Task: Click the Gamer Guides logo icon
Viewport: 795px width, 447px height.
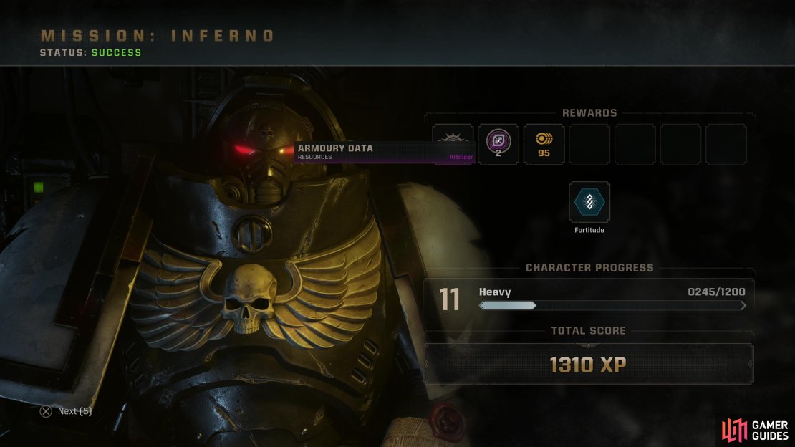Action: click(x=734, y=430)
